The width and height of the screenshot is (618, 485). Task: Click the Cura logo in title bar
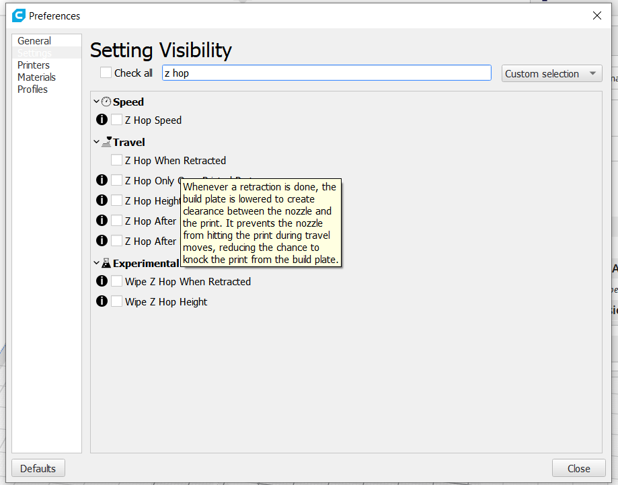[x=18, y=15]
